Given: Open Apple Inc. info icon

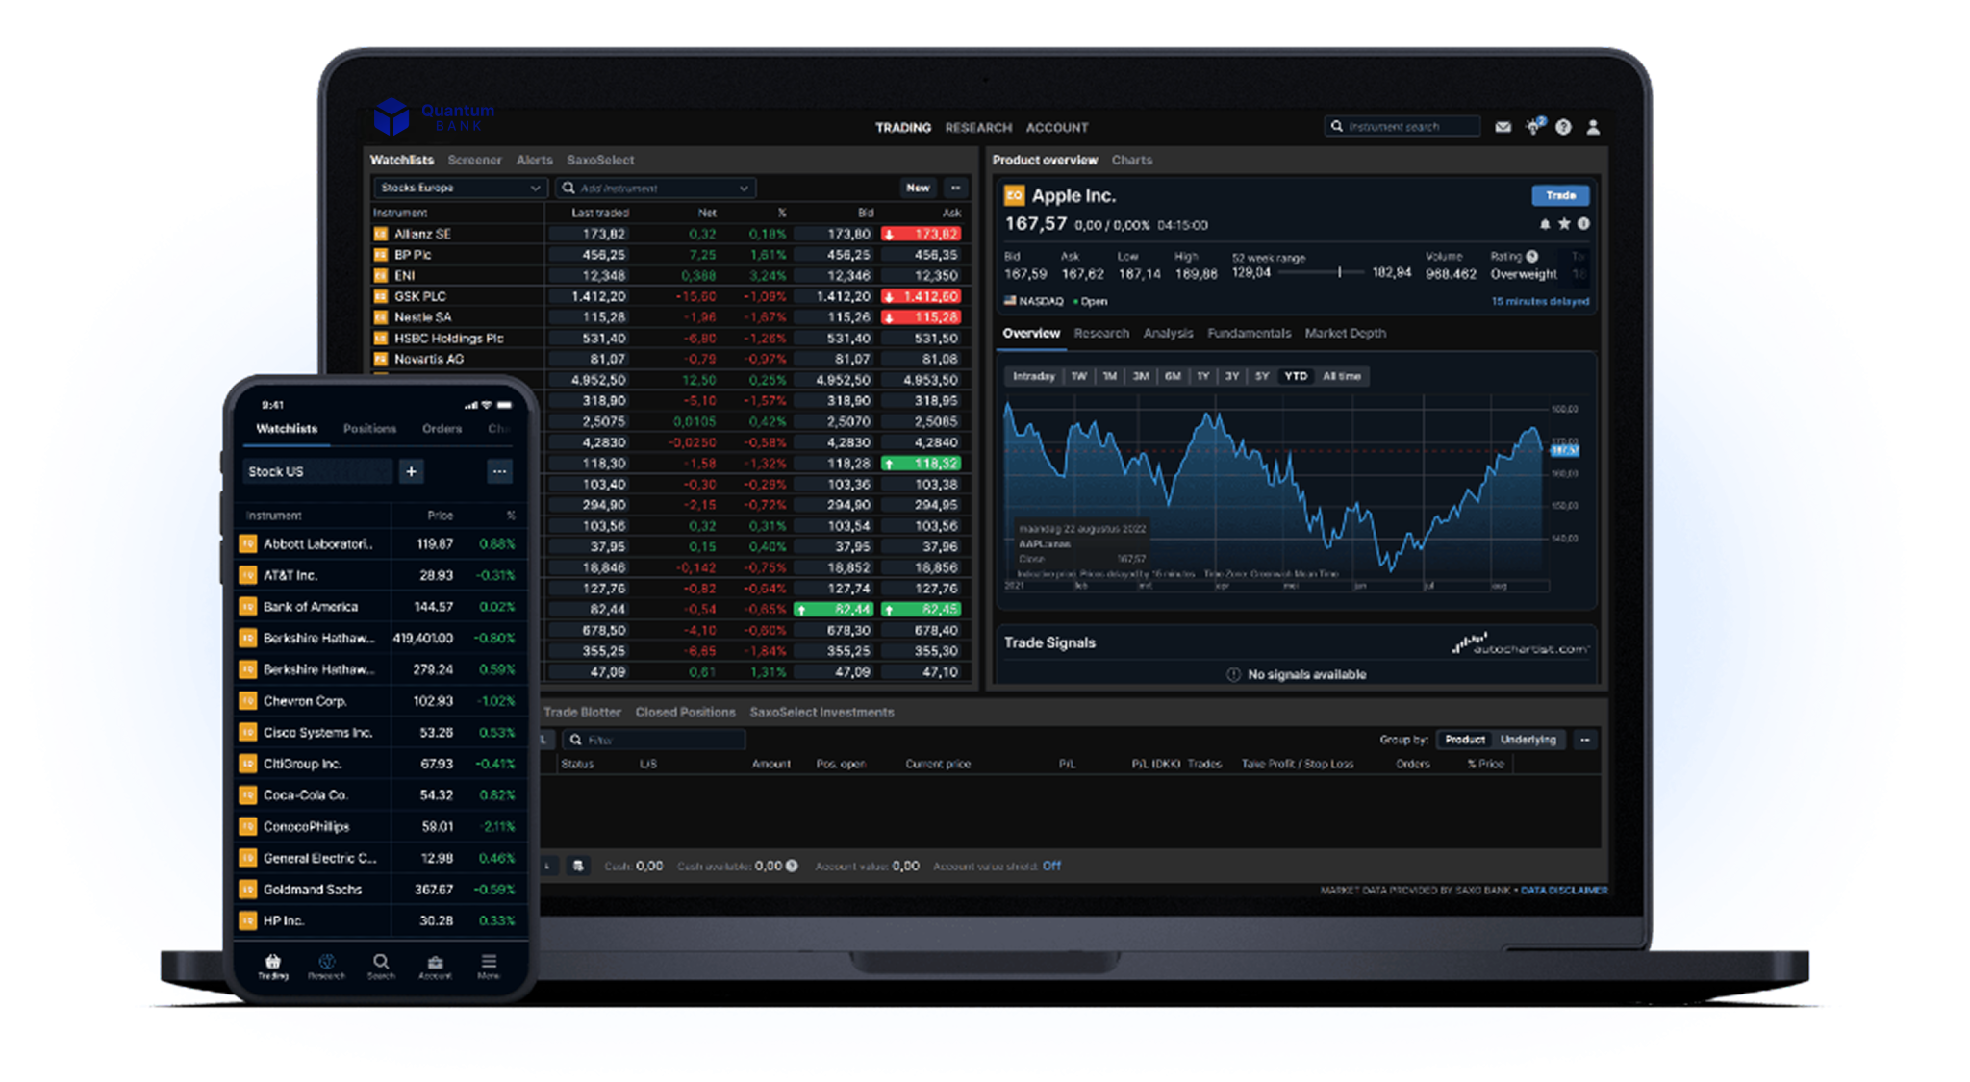Looking at the screenshot, I should click(1583, 224).
